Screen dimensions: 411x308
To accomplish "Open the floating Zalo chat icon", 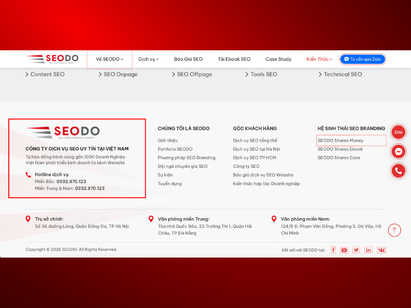I will click(x=399, y=132).
